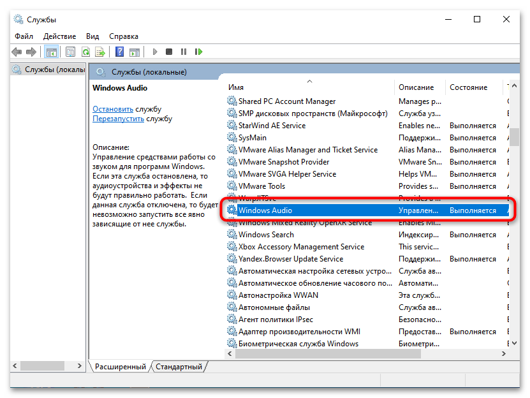The height and width of the screenshot is (398, 530).
Task: Sort by the Состояние column header
Action: click(473, 87)
